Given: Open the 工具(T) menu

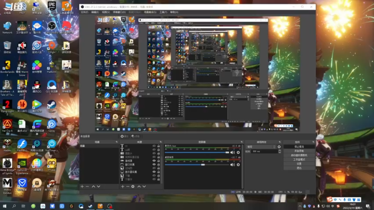Looking at the screenshot, I should click(x=163, y=12).
